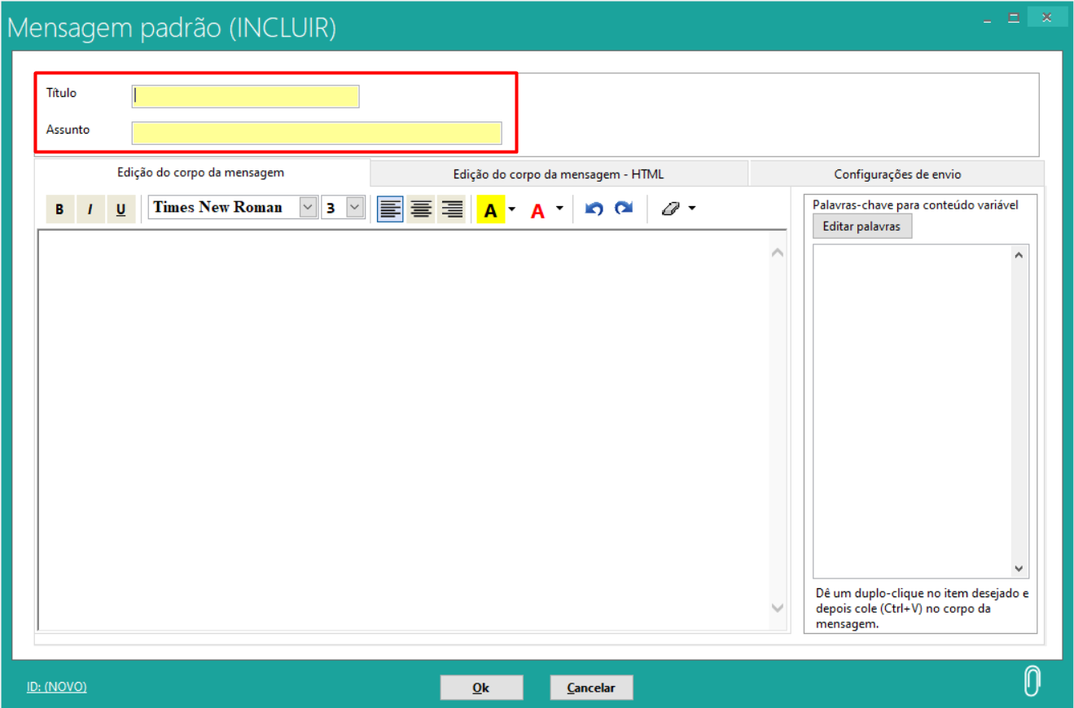This screenshot has width=1074, height=708.
Task: Align text to the left
Action: (390, 209)
